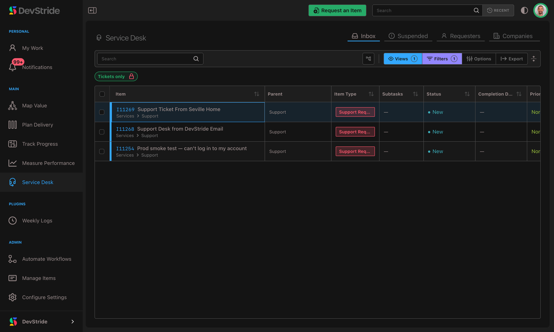Click the Map Value icon in the sidebar
The image size is (554, 332).
13,106
